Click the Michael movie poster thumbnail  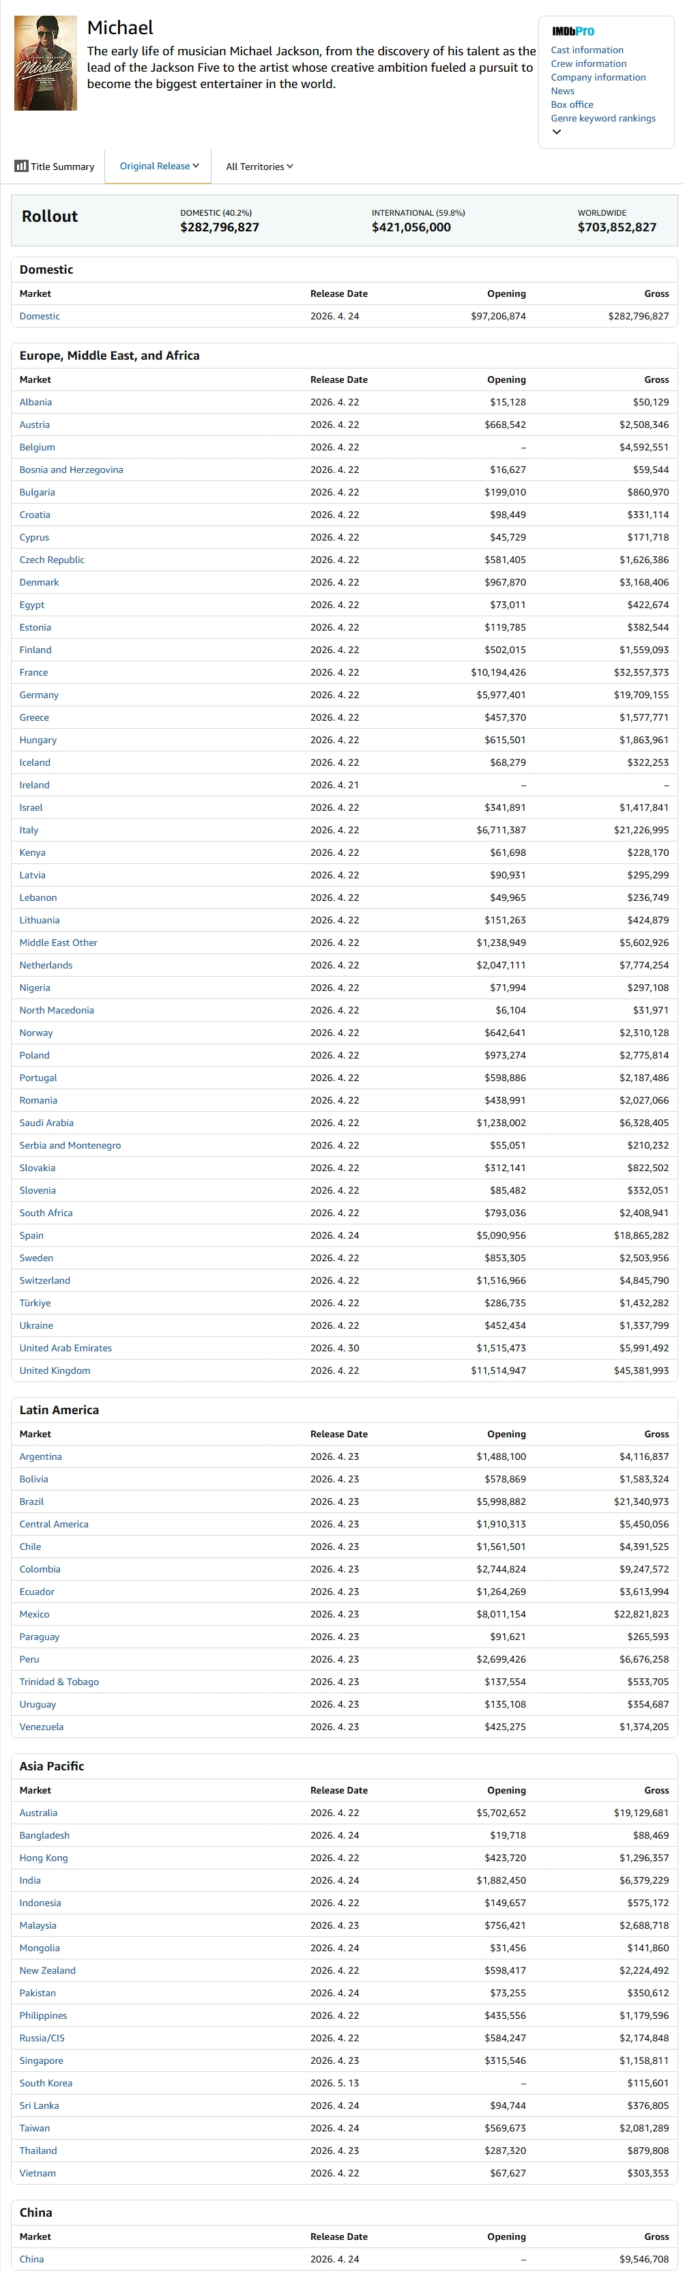click(x=46, y=63)
